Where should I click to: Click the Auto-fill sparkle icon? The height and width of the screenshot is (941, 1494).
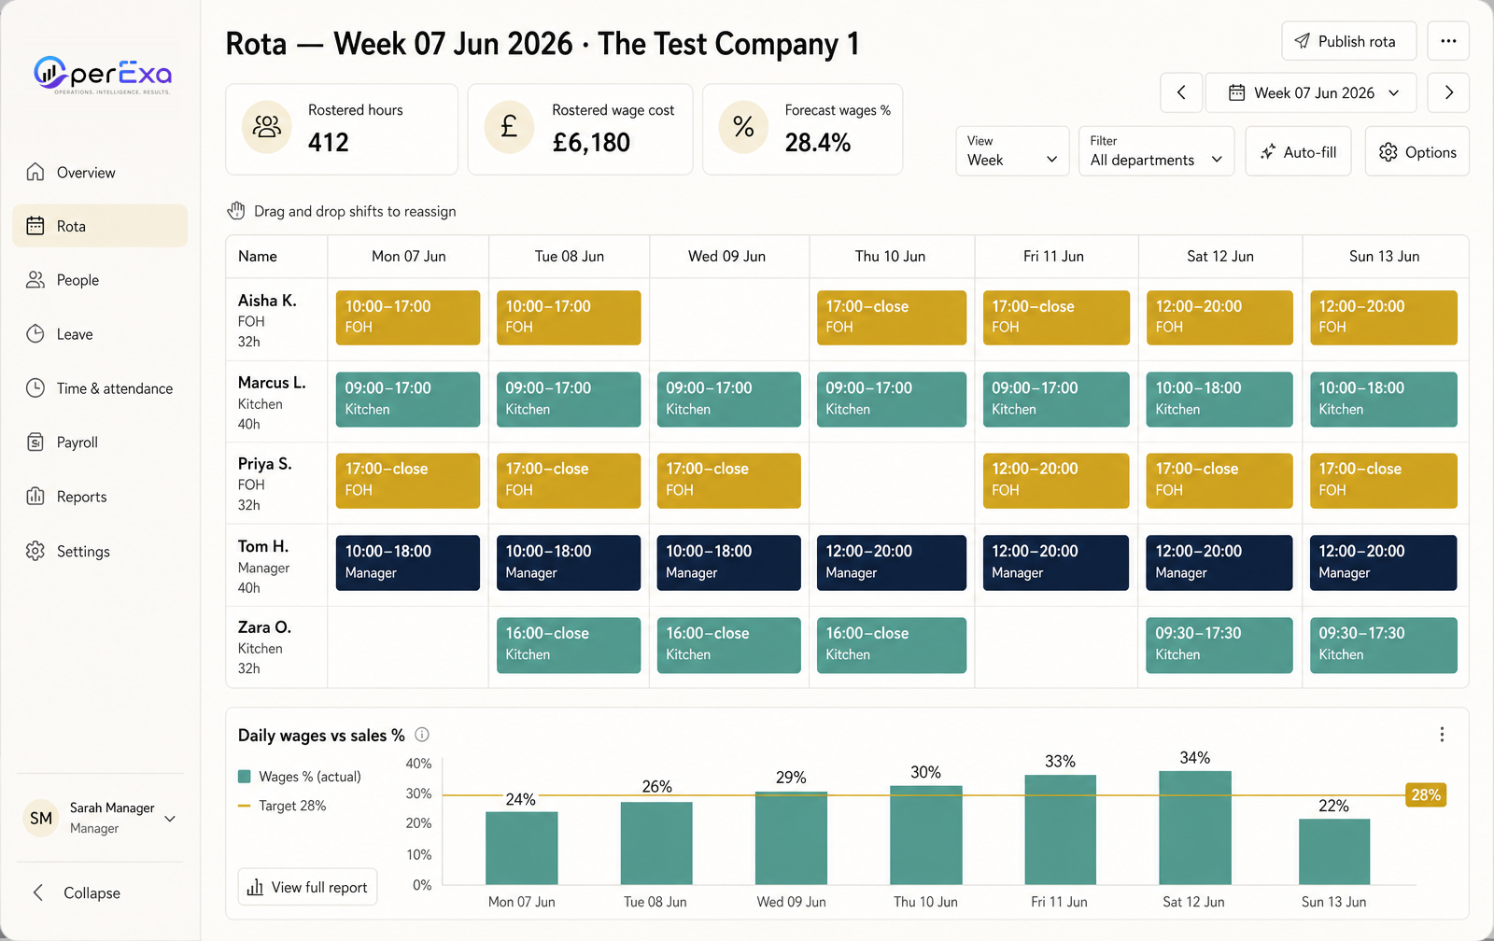point(1267,152)
